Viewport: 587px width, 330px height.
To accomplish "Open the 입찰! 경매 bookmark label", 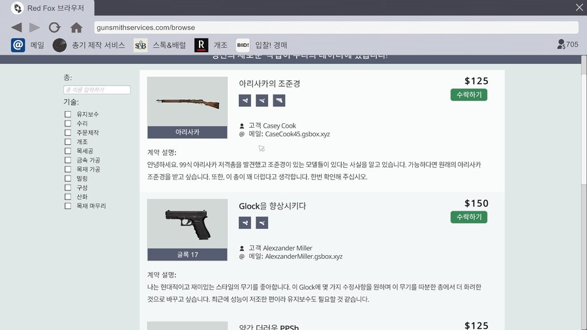I will point(271,45).
